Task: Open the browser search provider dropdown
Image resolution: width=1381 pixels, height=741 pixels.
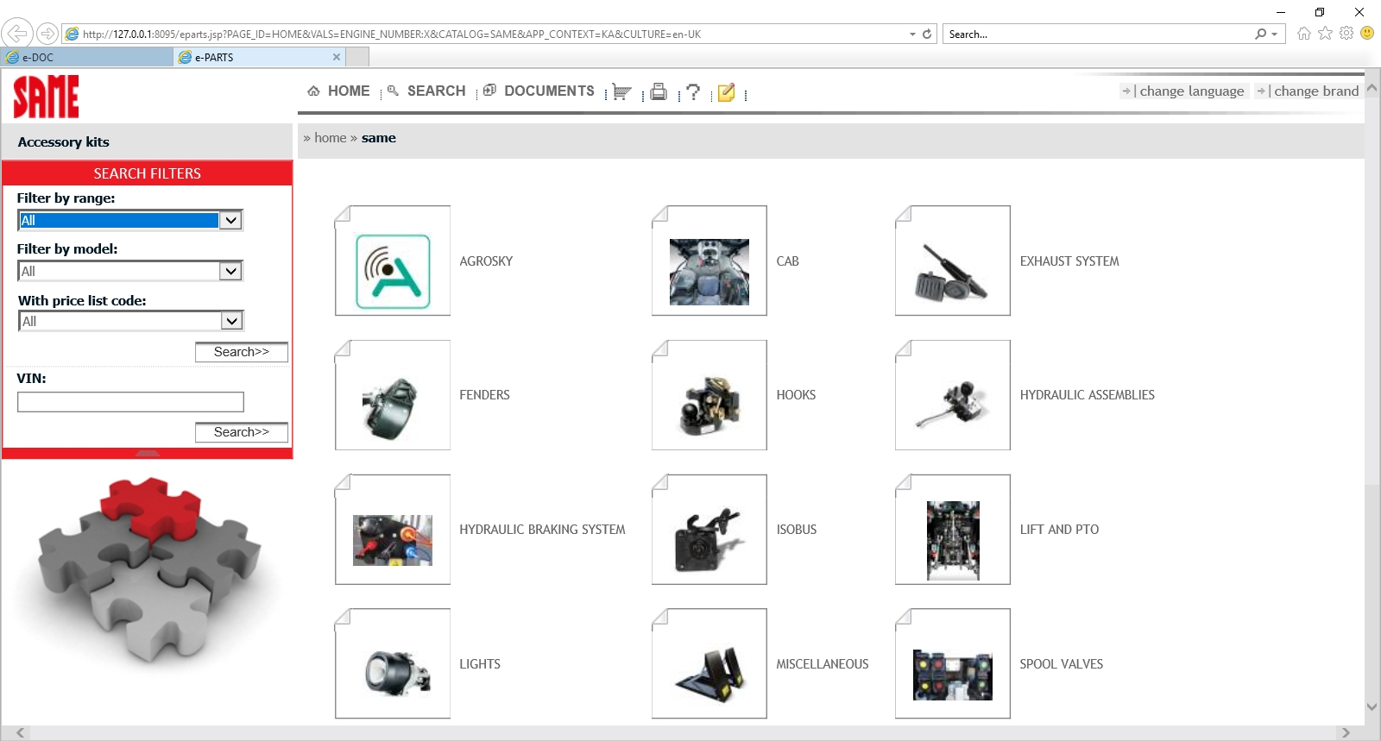Action: point(1274,35)
